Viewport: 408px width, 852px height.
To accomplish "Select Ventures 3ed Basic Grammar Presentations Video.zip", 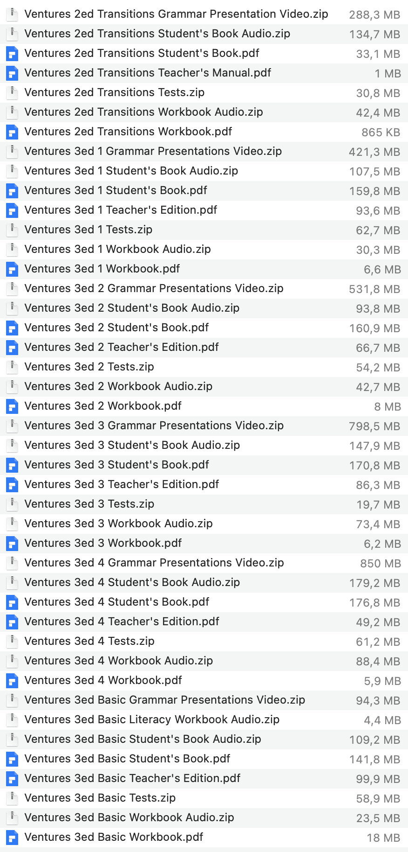I will pos(164,700).
